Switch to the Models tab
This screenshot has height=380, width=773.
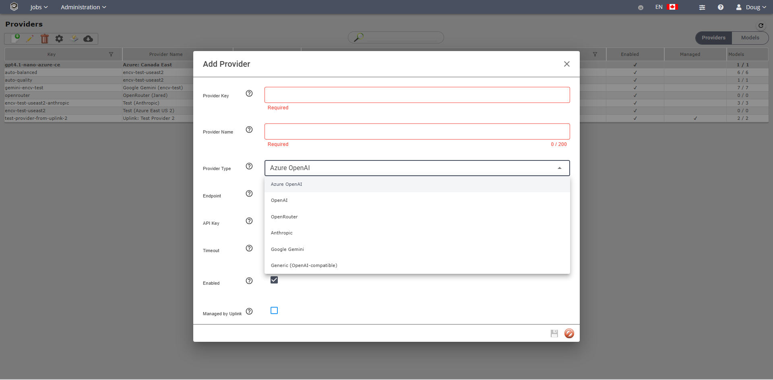750,38
